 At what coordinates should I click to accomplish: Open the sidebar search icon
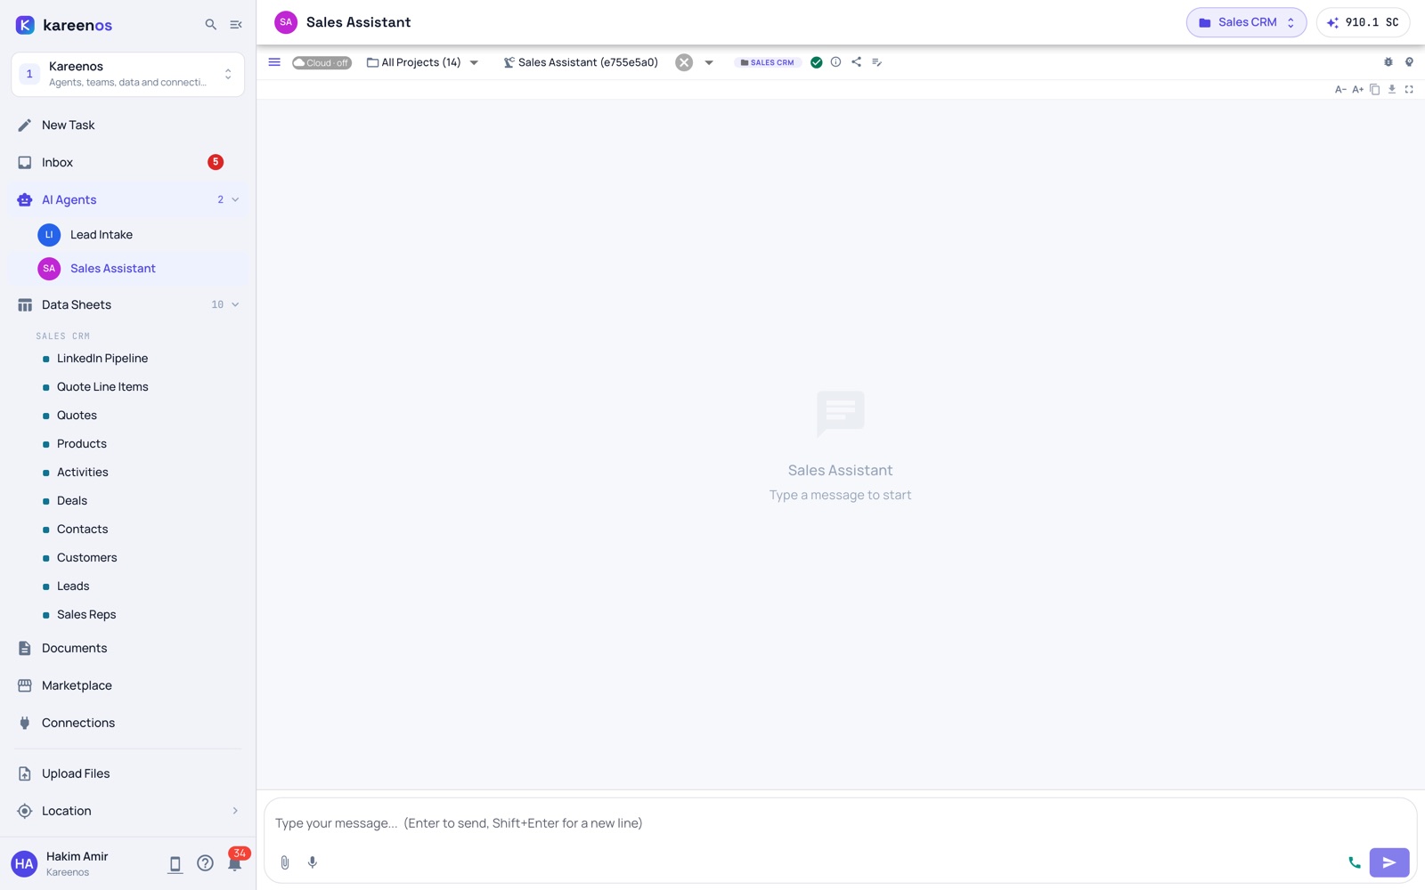(x=211, y=25)
